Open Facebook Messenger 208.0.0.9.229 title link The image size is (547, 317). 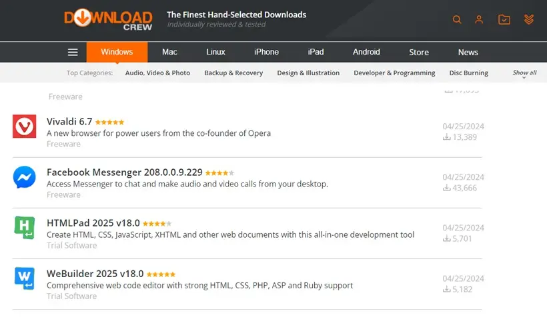125,172
